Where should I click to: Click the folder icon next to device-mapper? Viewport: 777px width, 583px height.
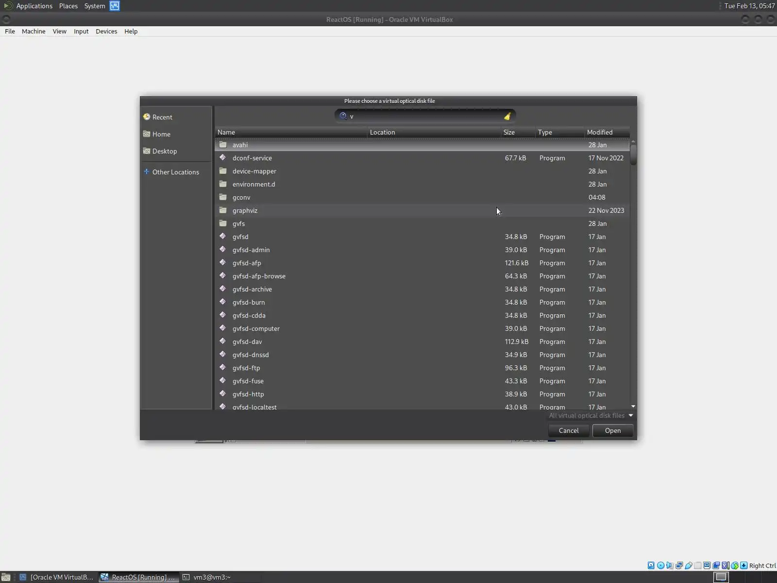[x=223, y=171]
